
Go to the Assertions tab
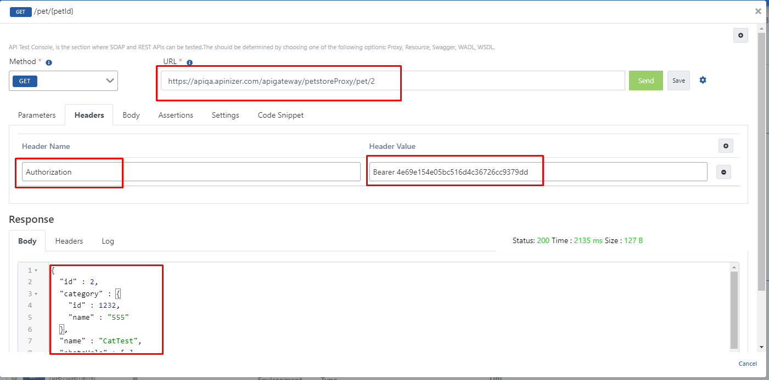(176, 115)
